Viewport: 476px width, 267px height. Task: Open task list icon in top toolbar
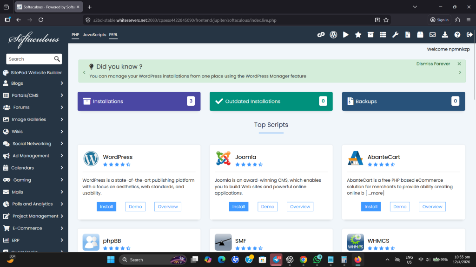383,35
